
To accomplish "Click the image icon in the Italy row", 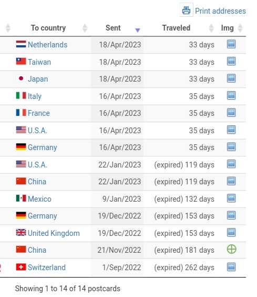I will (231, 95).
